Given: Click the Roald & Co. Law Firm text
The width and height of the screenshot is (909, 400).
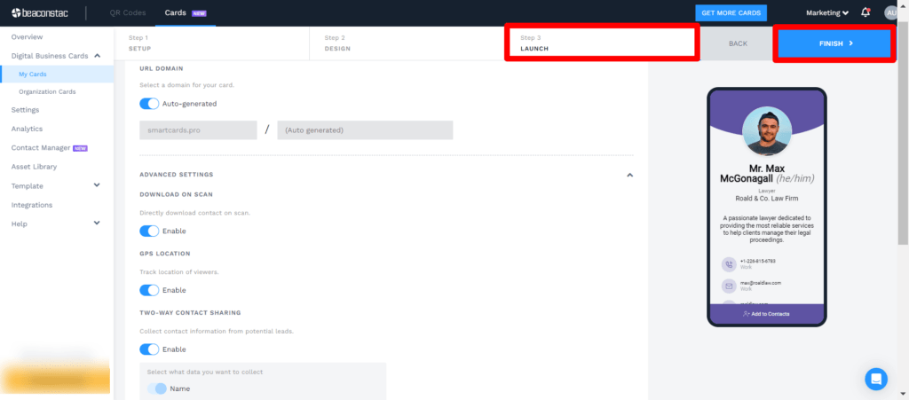Looking at the screenshot, I should coord(766,199).
